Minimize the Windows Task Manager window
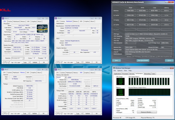Viewport: 175px width, 120px height. click(x=164, y=68)
